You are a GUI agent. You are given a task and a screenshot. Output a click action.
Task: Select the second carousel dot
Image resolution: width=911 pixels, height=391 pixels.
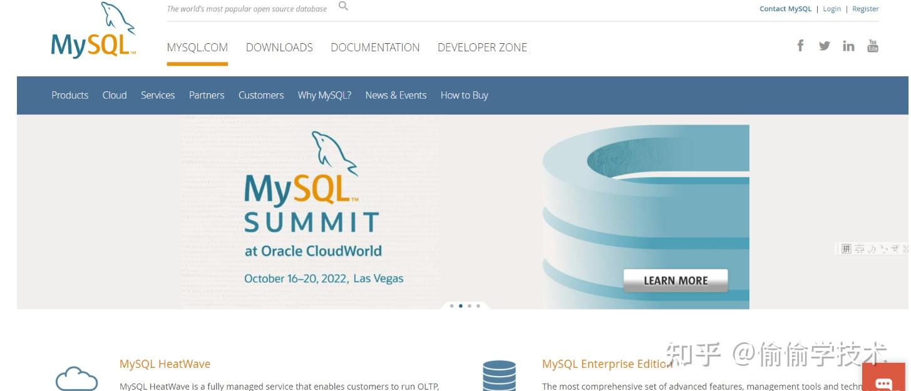pos(461,306)
